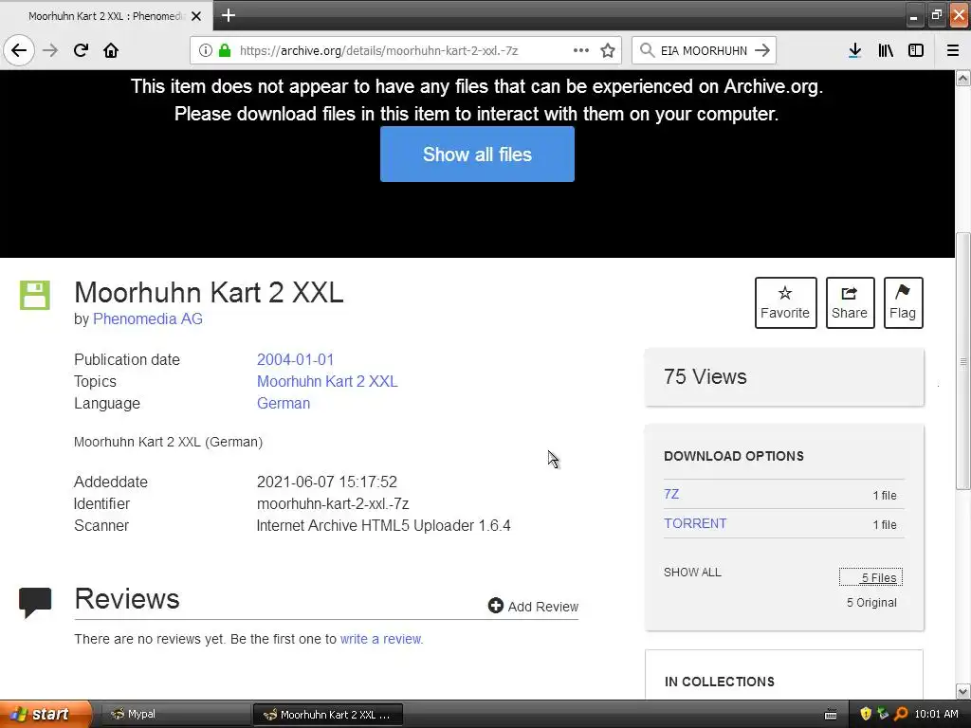Go back with the browser back arrow

click(x=19, y=50)
